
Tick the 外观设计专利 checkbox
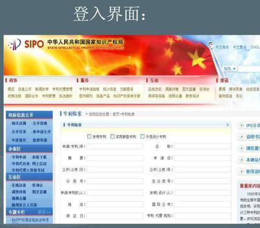pyautogui.click(x=142, y=136)
